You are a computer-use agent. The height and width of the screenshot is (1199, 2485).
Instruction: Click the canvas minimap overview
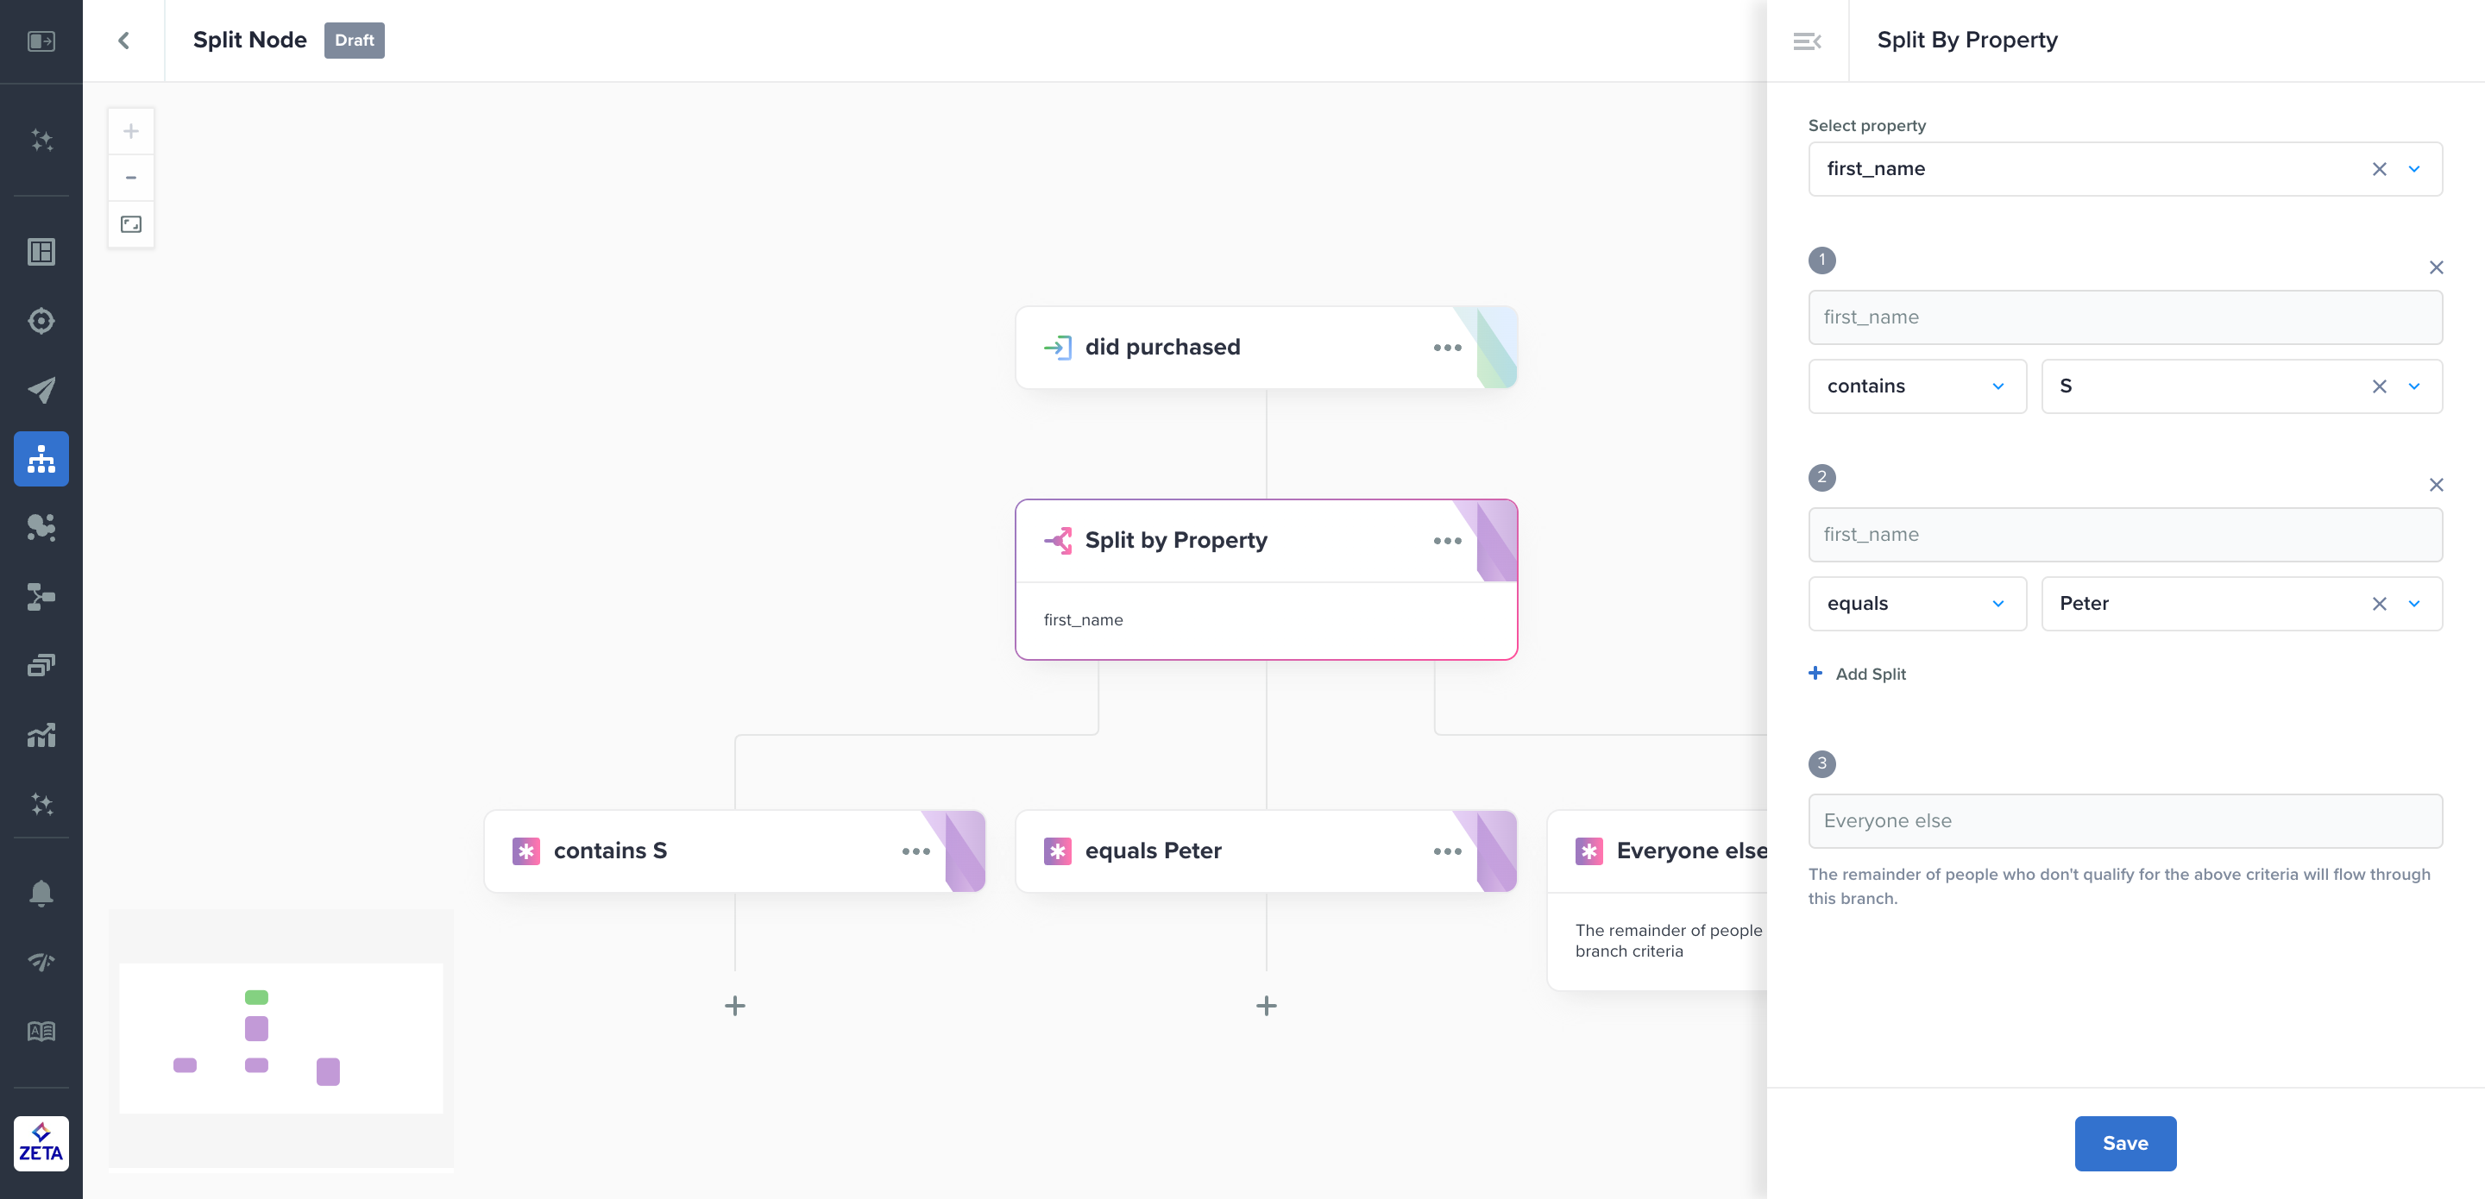[280, 1038]
